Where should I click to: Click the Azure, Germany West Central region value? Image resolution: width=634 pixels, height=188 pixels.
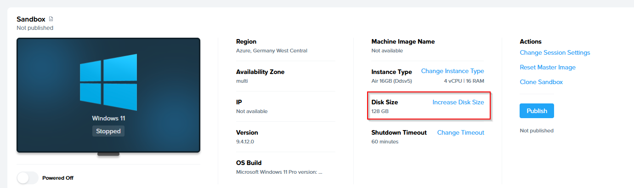coord(272,51)
